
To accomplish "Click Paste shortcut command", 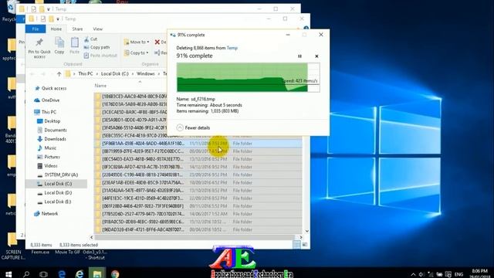I will click(x=100, y=56).
